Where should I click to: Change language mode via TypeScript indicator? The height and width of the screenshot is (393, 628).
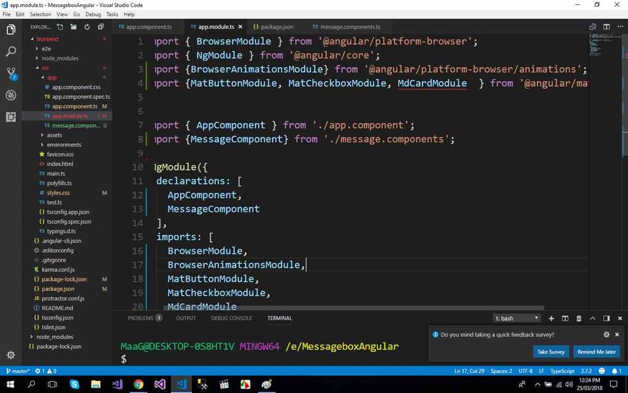(x=562, y=371)
